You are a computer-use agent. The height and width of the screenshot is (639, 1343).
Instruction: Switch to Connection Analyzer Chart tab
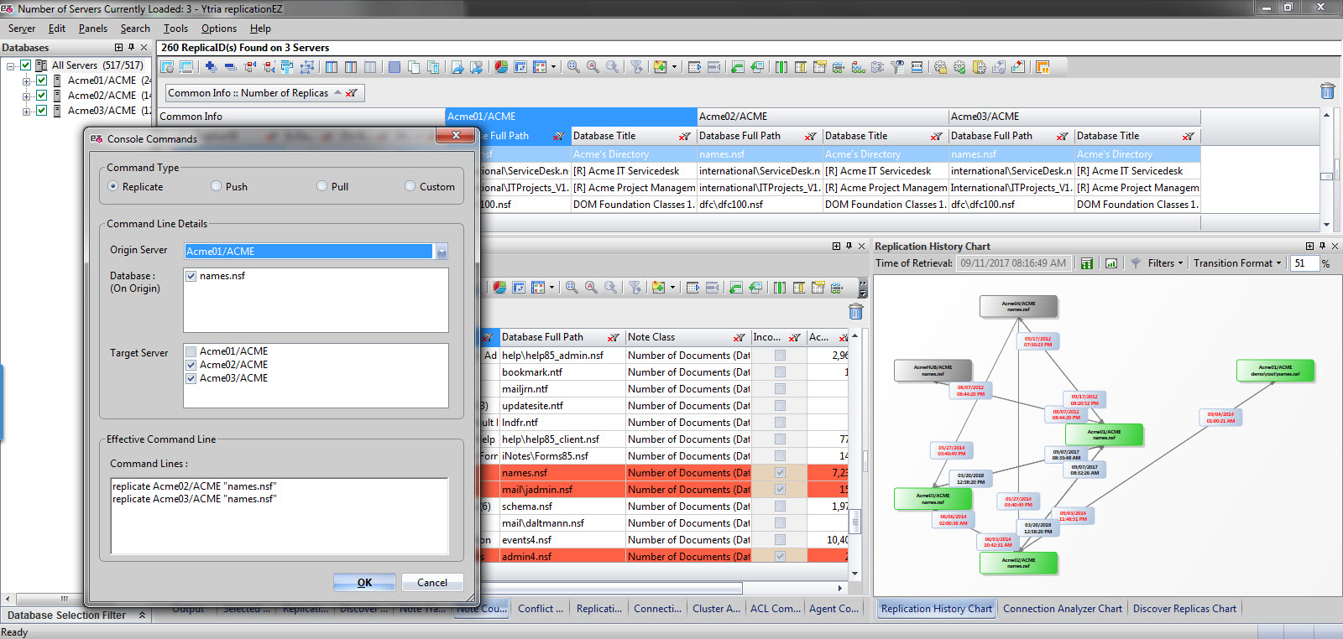pyautogui.click(x=1062, y=609)
